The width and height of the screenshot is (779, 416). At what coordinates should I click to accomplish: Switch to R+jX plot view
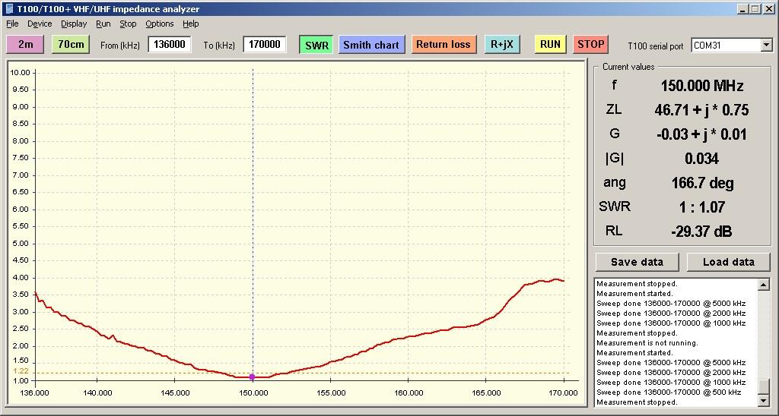pos(502,44)
